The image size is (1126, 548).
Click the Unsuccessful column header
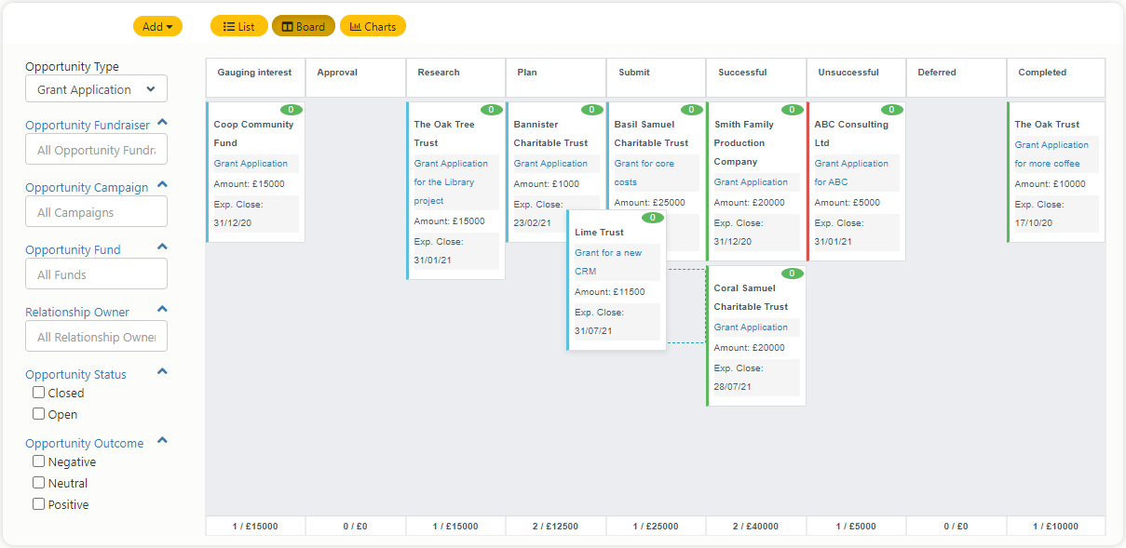click(856, 77)
